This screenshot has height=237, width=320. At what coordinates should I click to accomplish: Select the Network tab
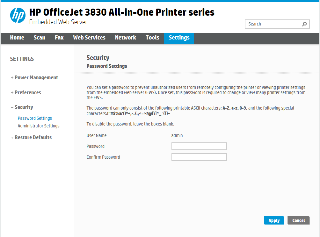(126, 38)
